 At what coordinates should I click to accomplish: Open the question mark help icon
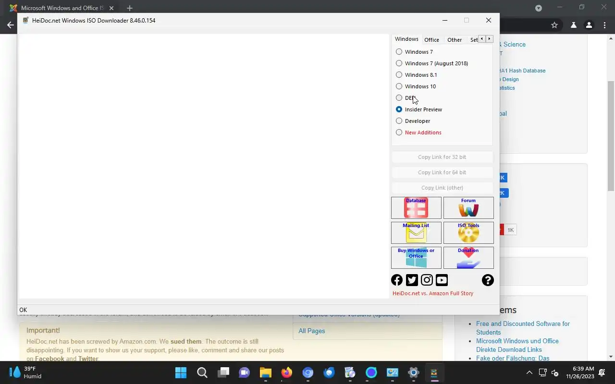[488, 280]
